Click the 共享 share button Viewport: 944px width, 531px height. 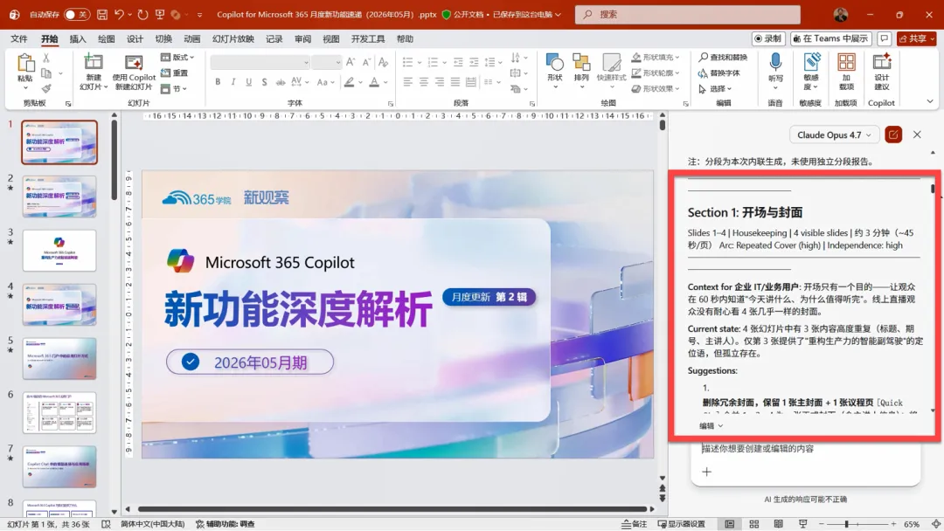(917, 38)
